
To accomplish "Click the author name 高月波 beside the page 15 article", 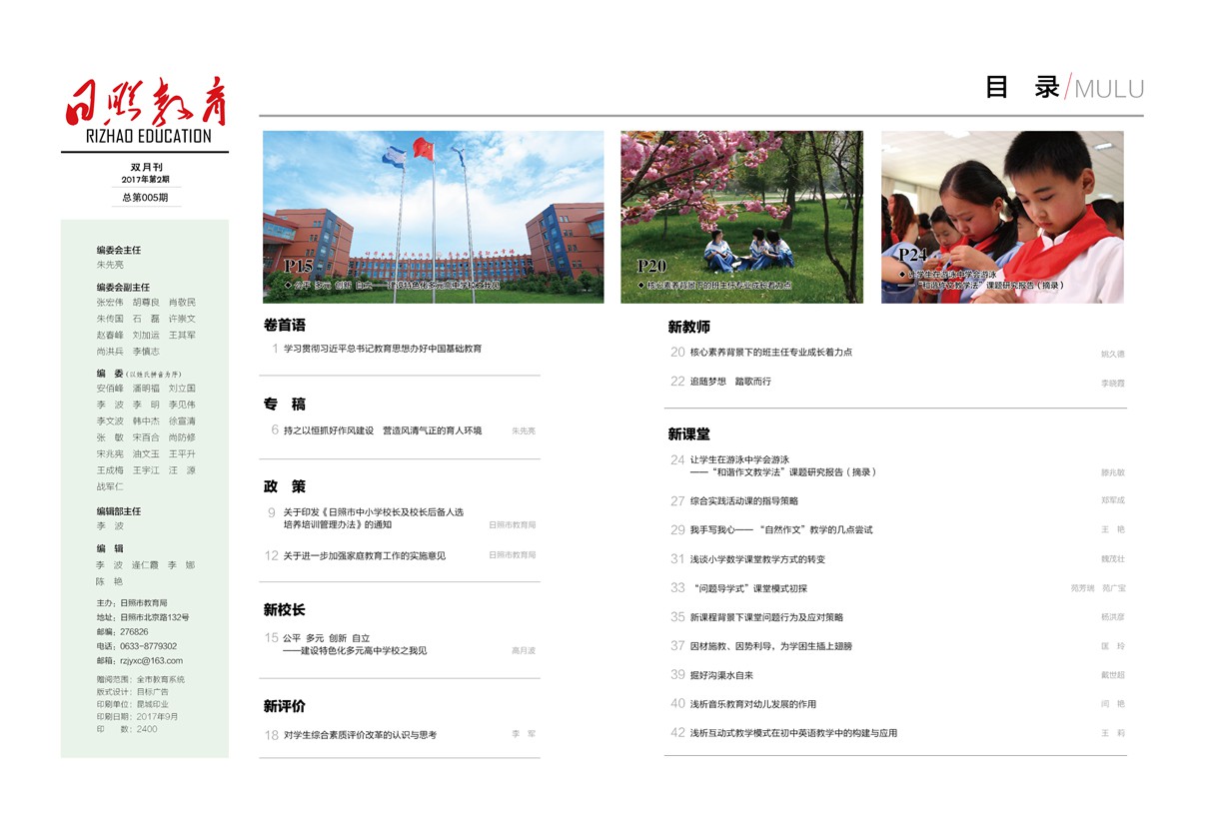I will (x=524, y=651).
